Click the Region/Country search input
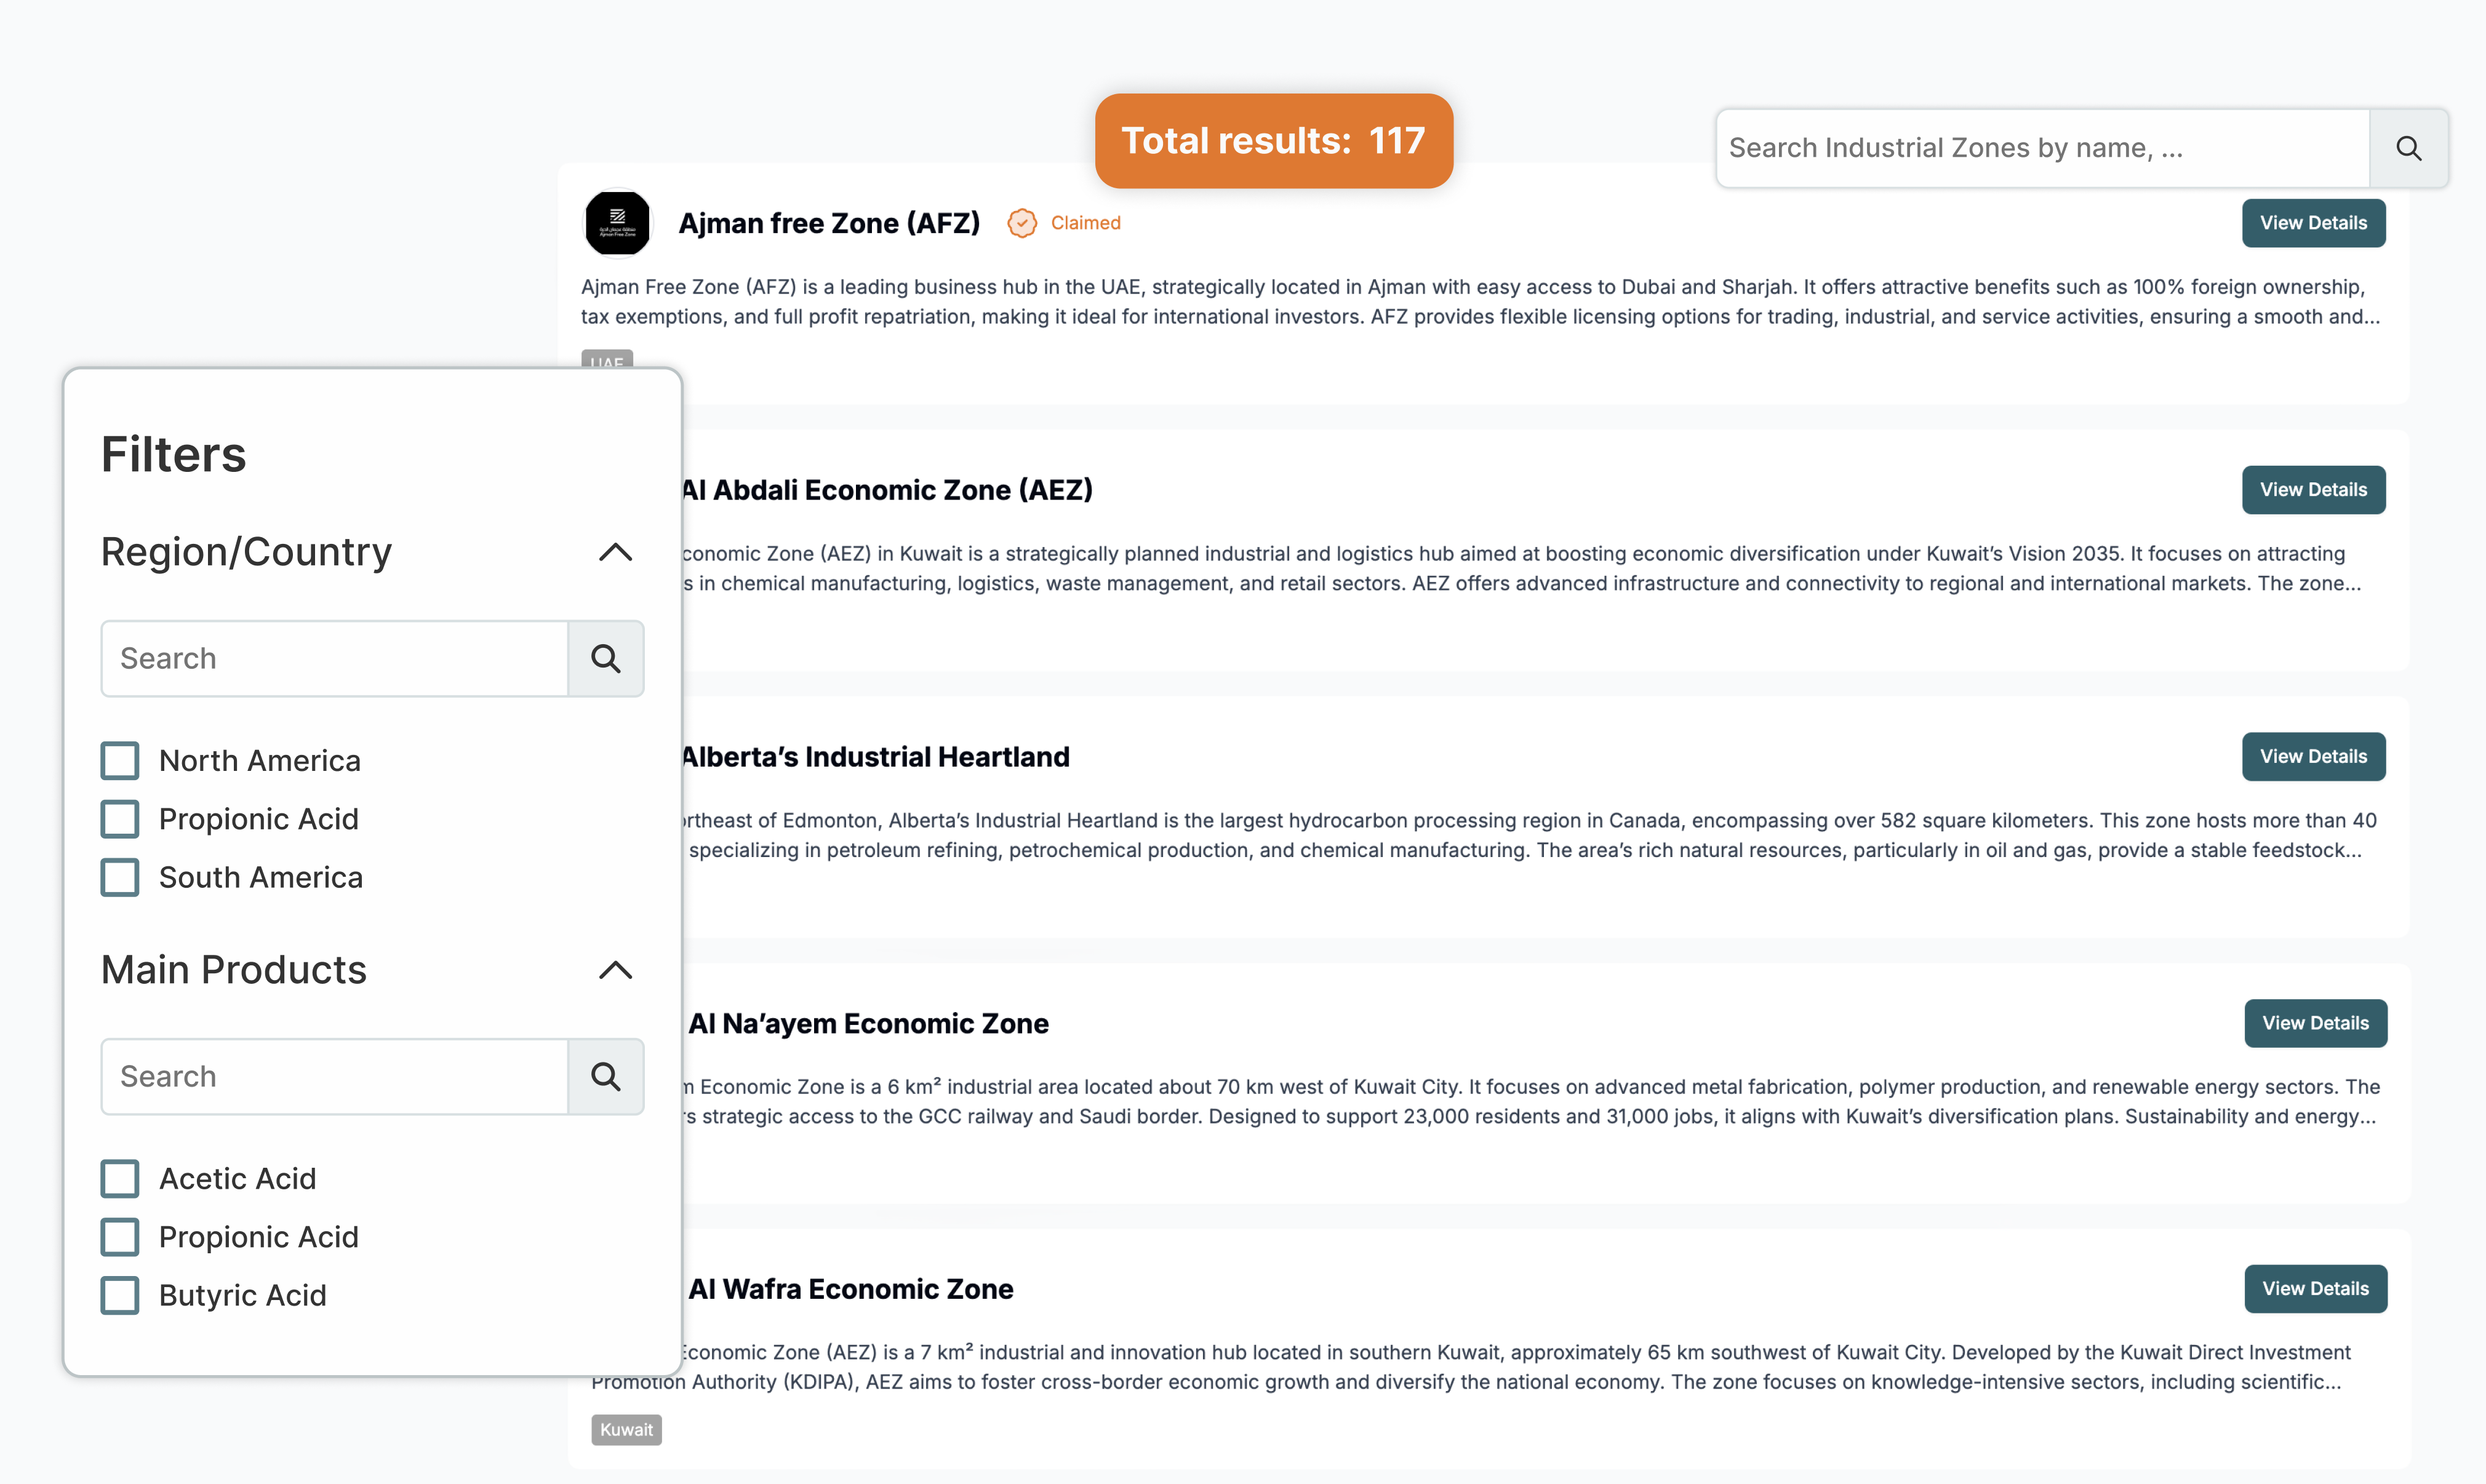The width and height of the screenshot is (2486, 1484). (334, 658)
